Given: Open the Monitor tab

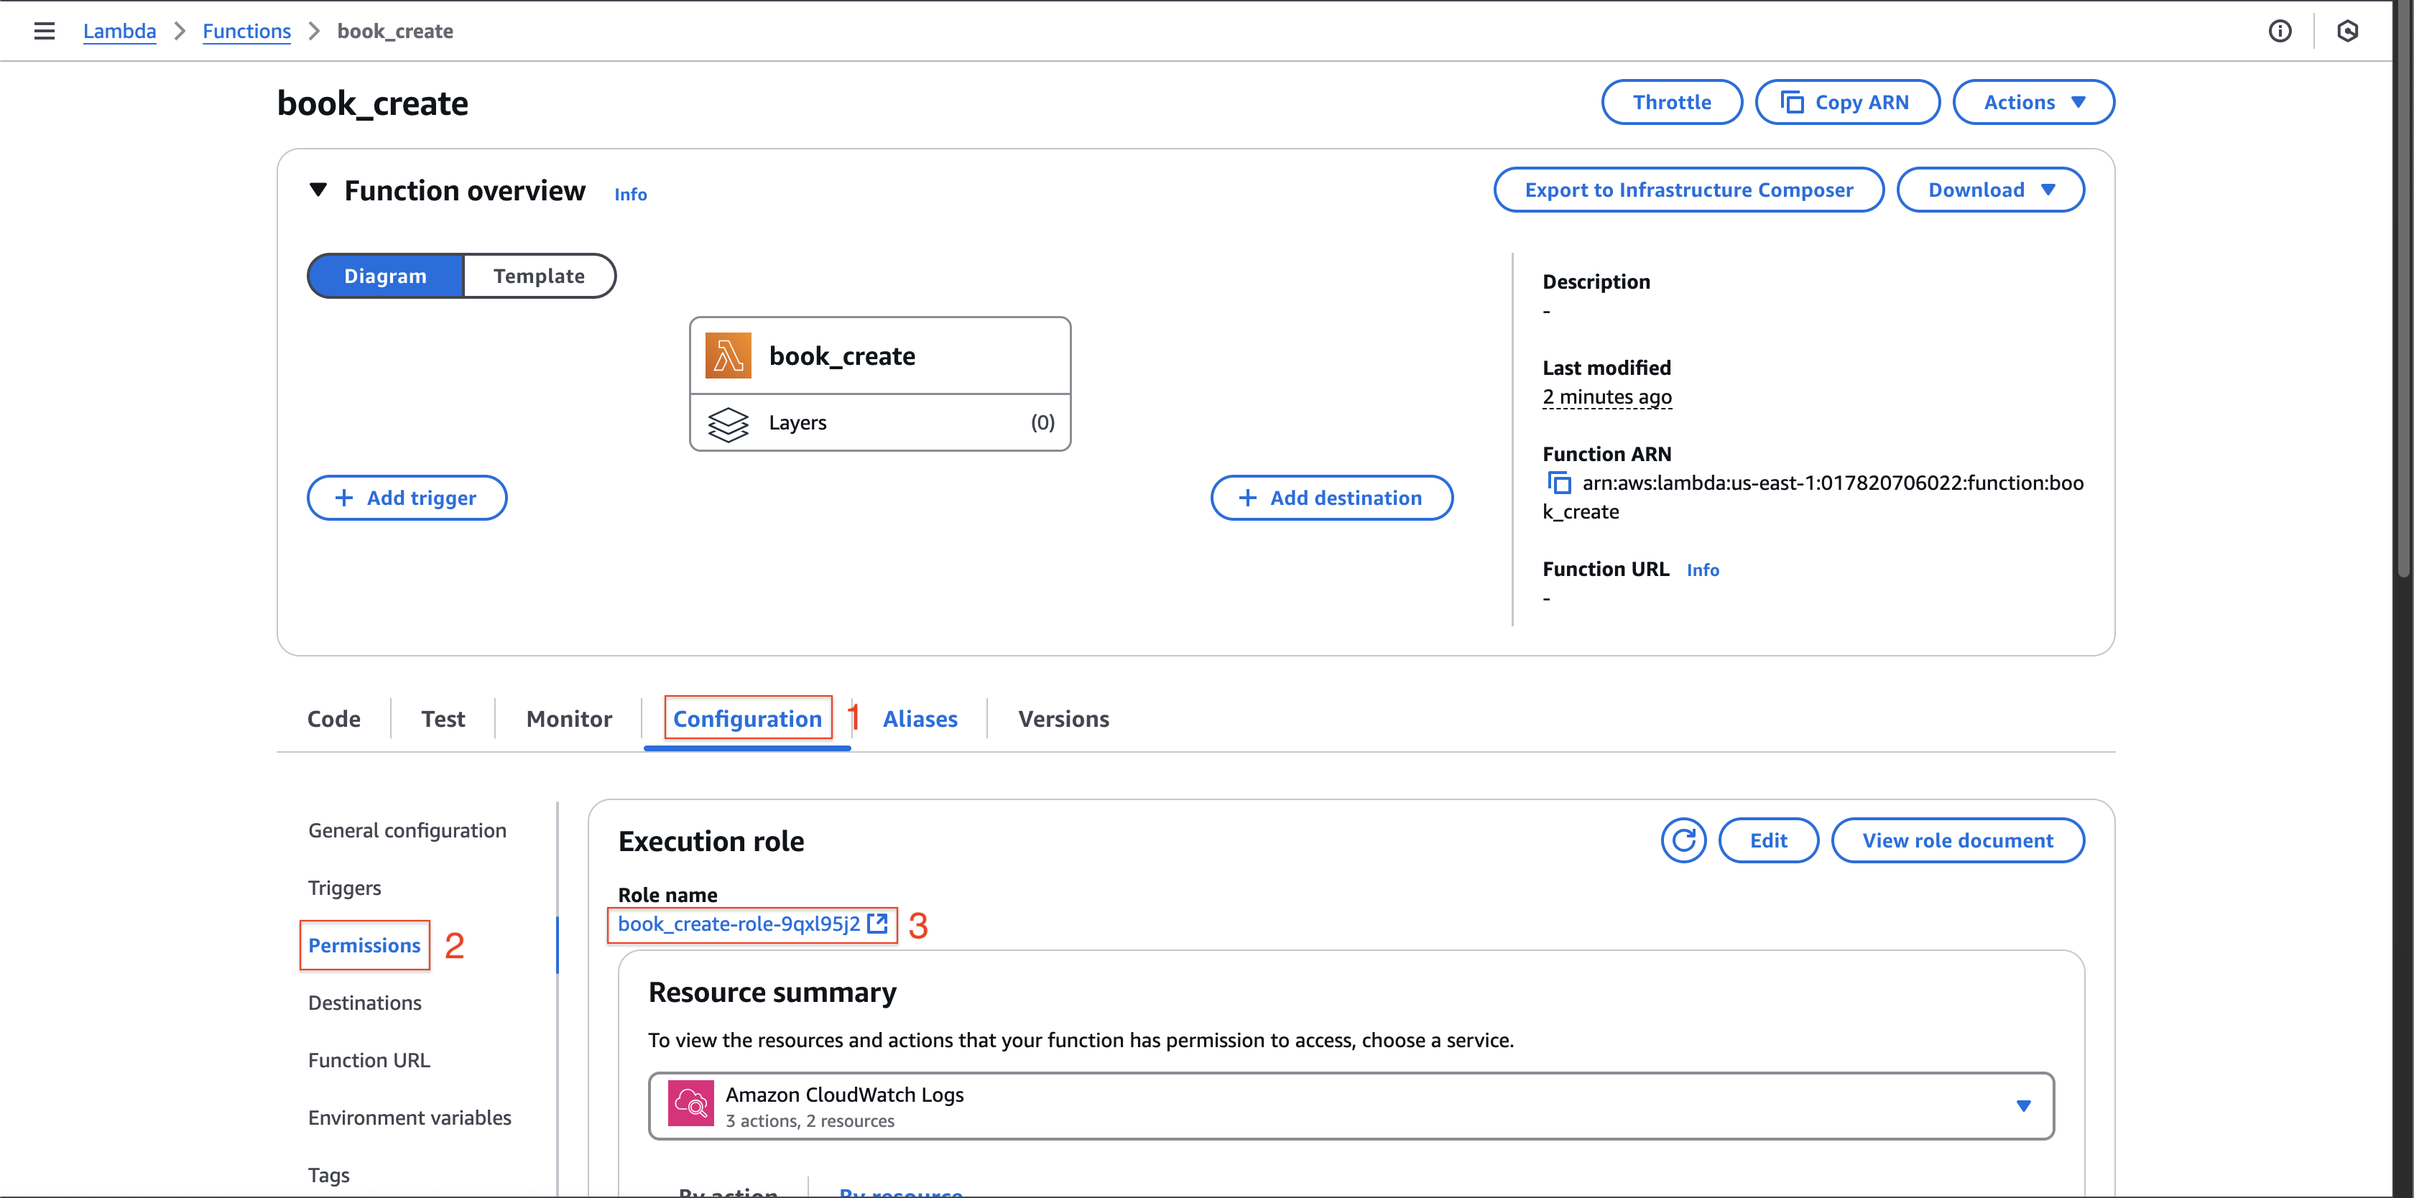Looking at the screenshot, I should pos(567,718).
